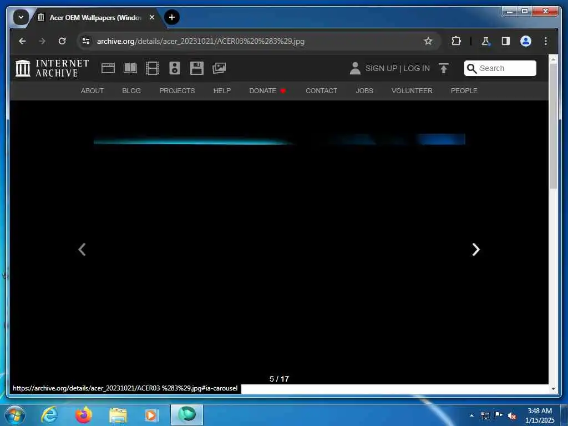Viewport: 568px width, 426px height.
Task: Launch Internet Explorer from taskbar
Action: tap(49, 415)
